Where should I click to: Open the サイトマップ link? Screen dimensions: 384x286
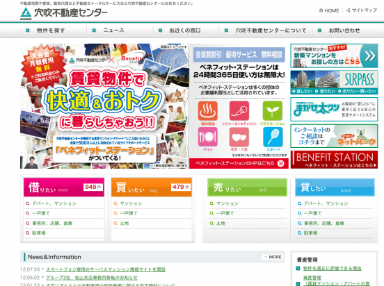click(361, 10)
